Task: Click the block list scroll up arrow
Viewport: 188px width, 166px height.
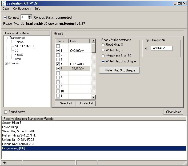Action: click(93, 41)
